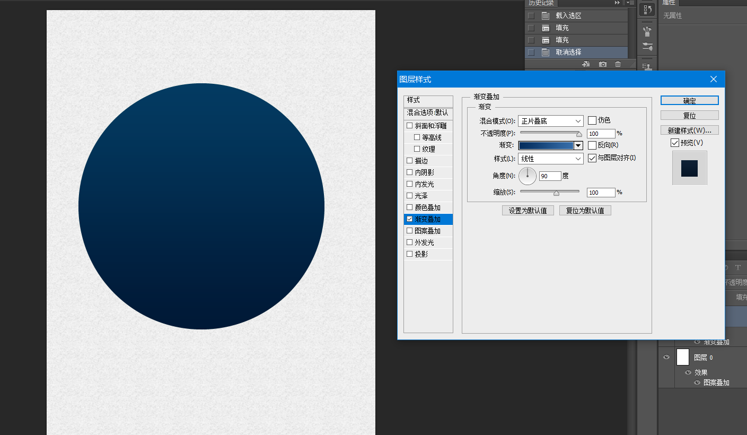Click the style preview thumbnail under 预览
This screenshot has width=747, height=435.
690,168
